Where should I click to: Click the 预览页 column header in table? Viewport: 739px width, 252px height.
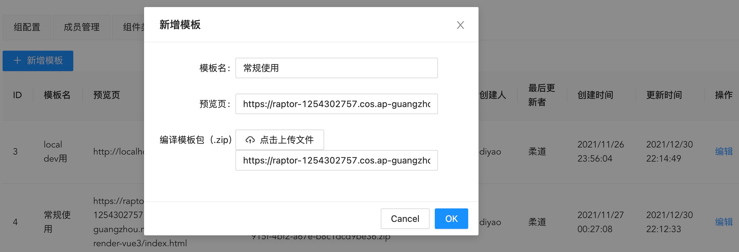(106, 95)
